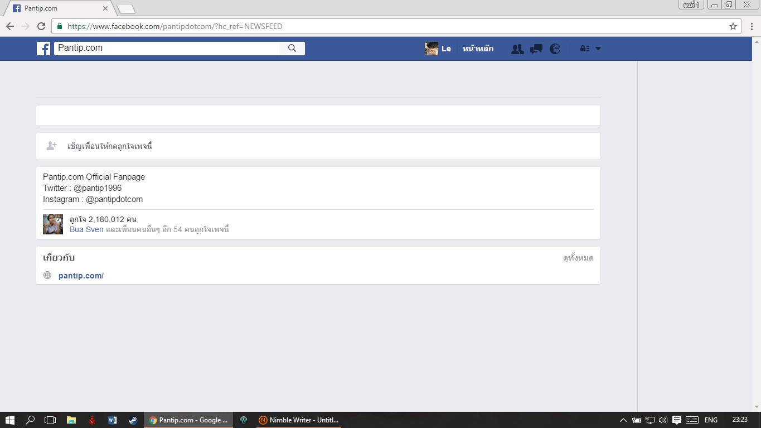Click the Pantip.com browser tab
761x428 pixels.
[60, 8]
